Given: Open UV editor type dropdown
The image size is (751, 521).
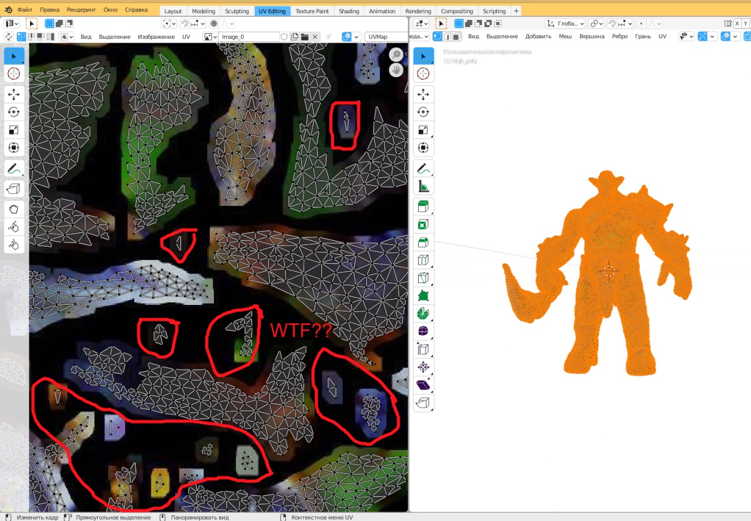Looking at the screenshot, I should pos(12,23).
